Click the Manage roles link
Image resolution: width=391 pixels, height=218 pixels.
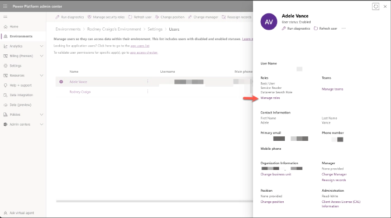(270, 98)
